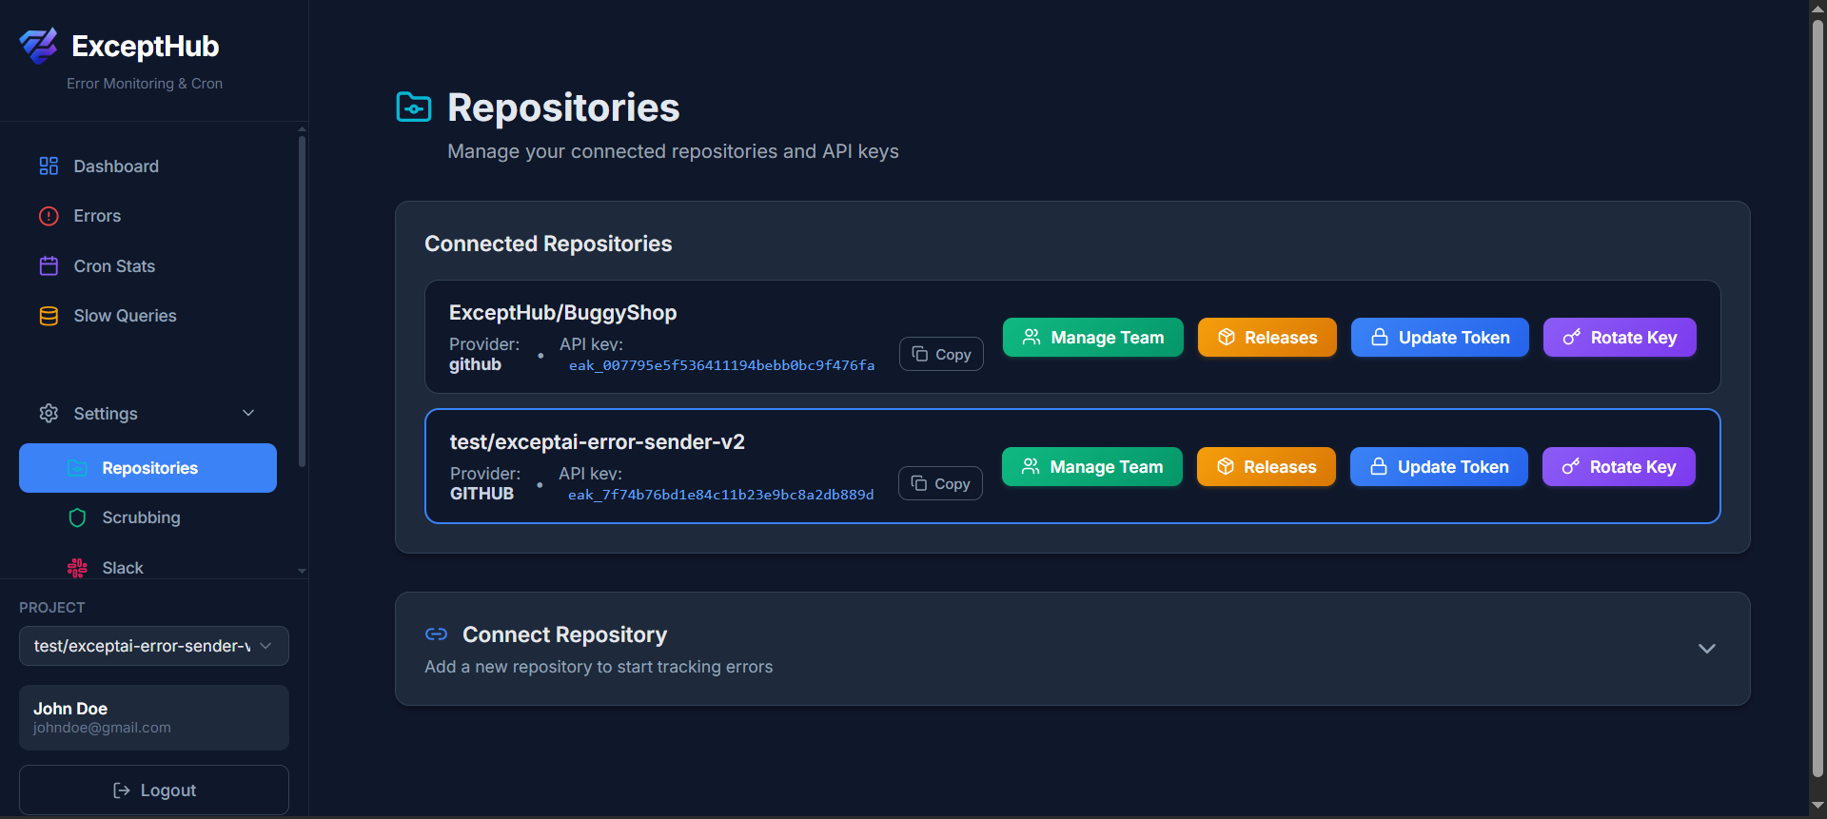The width and height of the screenshot is (1827, 819).
Task: Collapse the Settings section chevron
Action: click(x=248, y=413)
